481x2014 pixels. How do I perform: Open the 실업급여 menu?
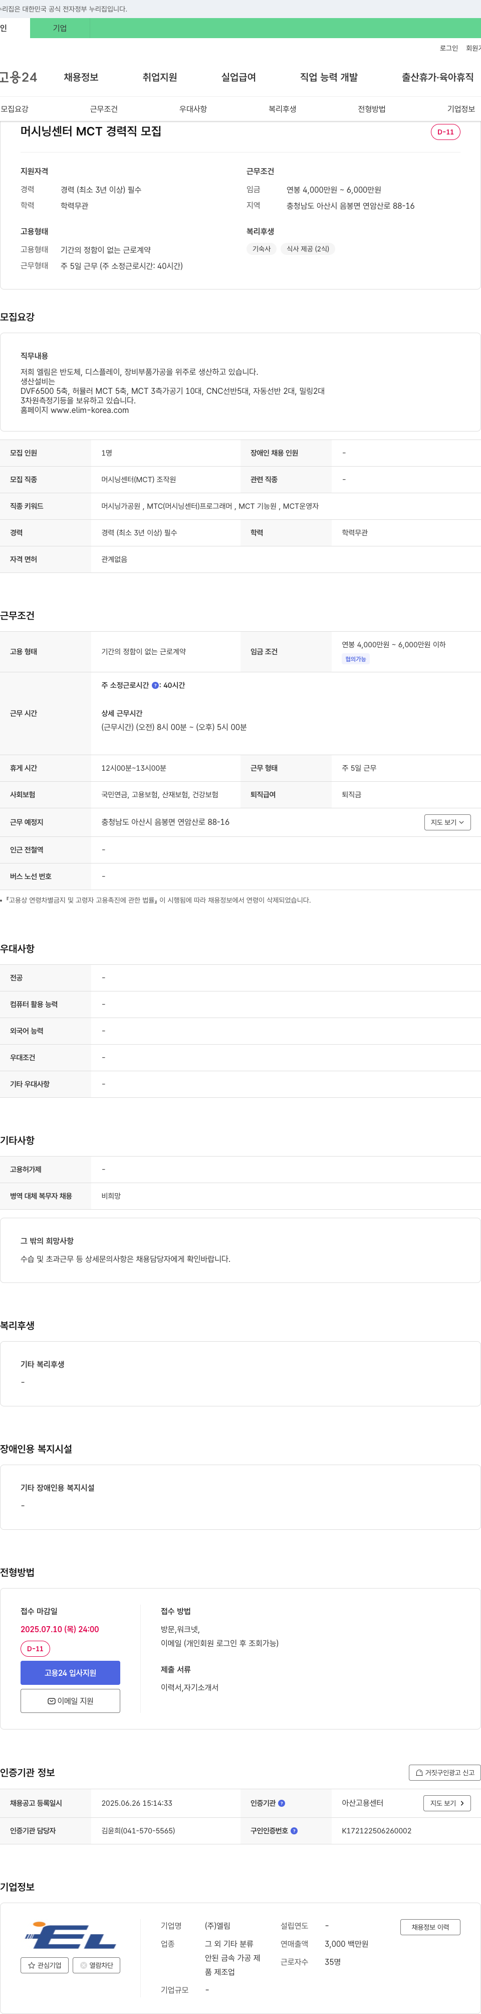click(x=238, y=77)
